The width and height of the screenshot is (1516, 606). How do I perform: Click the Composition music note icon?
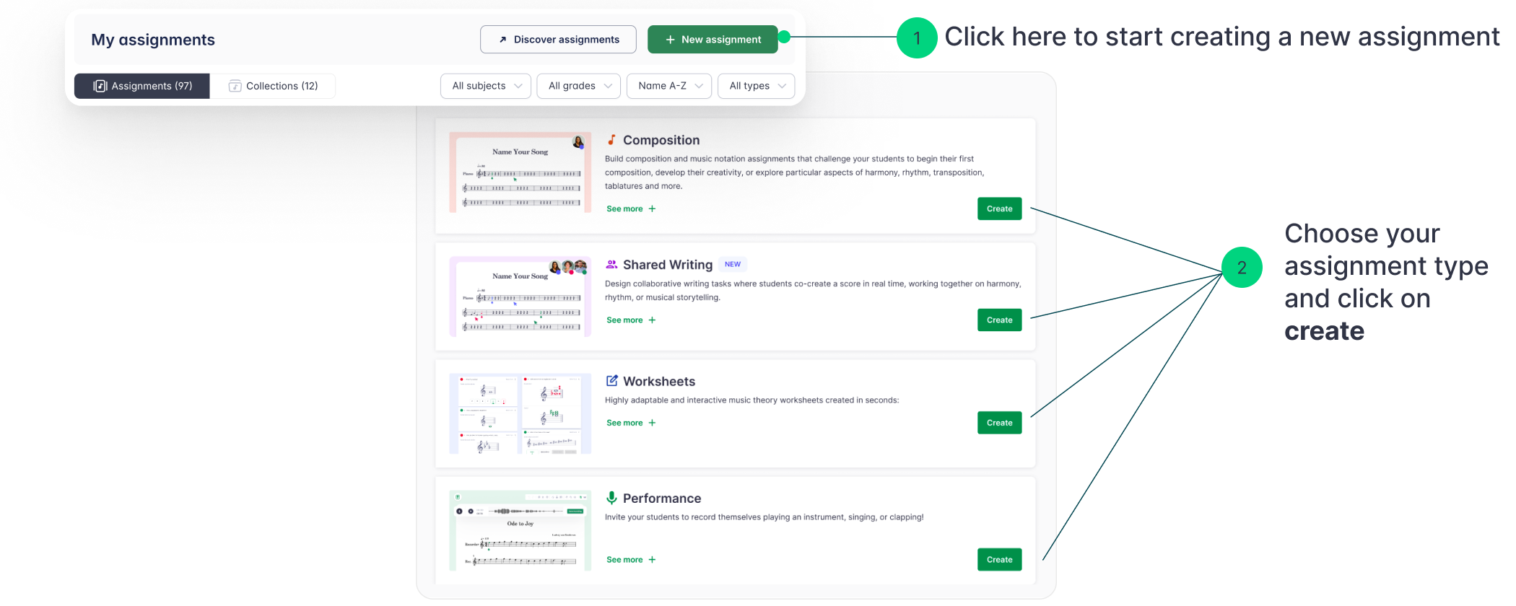click(612, 139)
